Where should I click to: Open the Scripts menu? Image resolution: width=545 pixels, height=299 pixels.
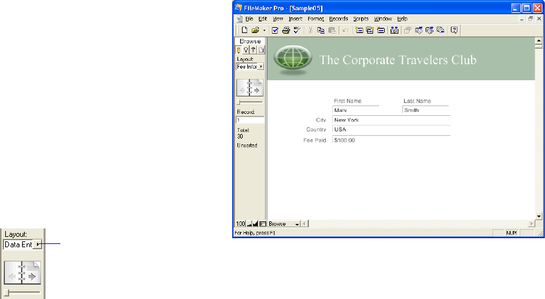[361, 19]
